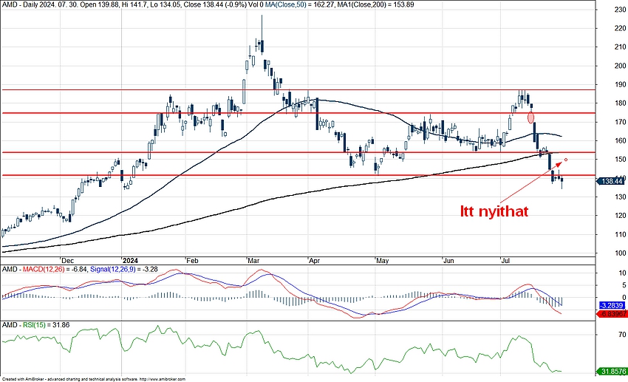The height and width of the screenshot is (382, 628).
Task: Click the 110 price axis label
Action: [620, 234]
